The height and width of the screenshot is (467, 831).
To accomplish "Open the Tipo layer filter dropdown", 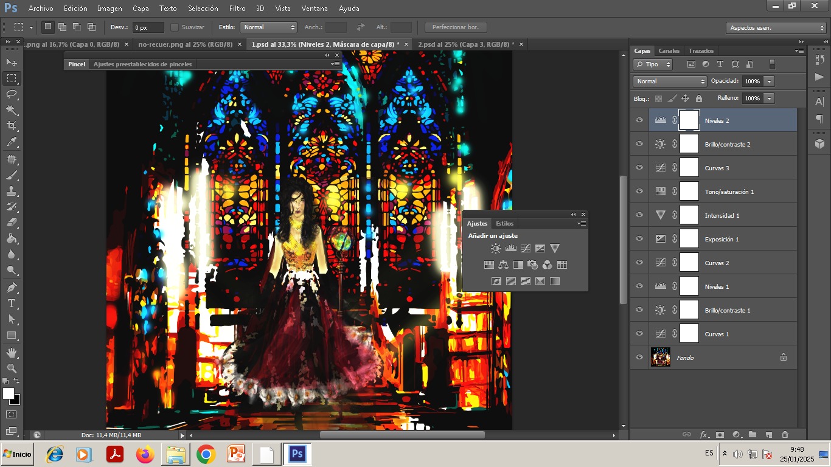I will 653,64.
